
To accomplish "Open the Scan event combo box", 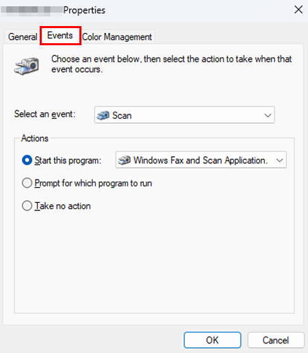I will 185,115.
